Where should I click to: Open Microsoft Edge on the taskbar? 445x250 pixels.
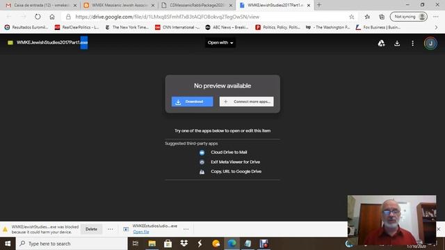(232, 244)
